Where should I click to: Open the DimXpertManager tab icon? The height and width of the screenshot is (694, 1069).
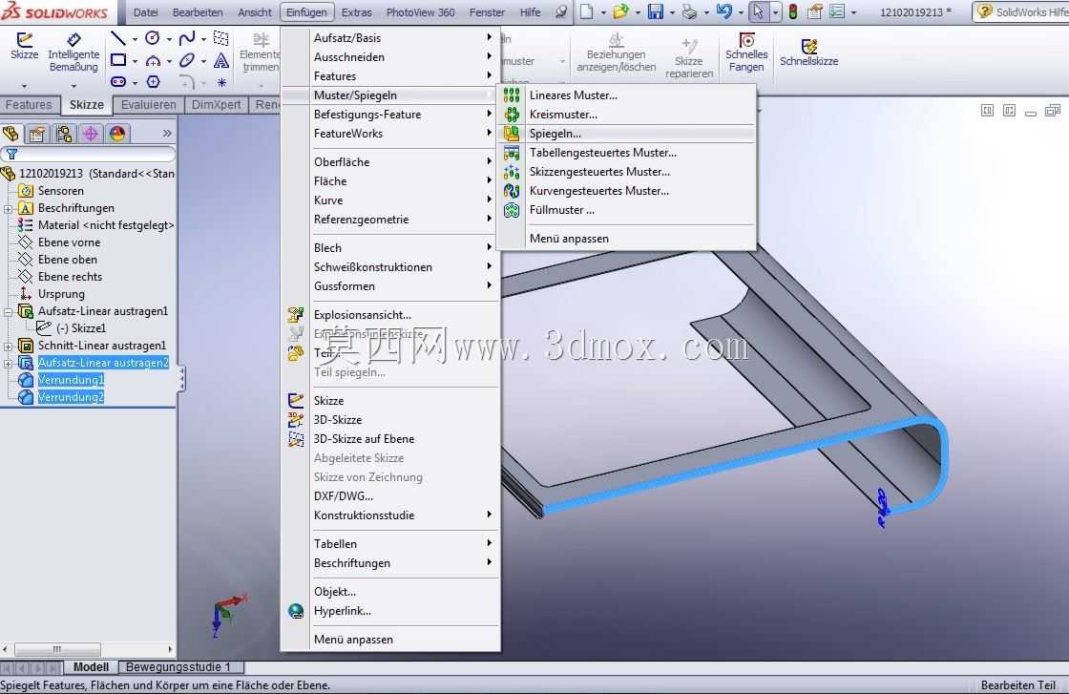[90, 134]
